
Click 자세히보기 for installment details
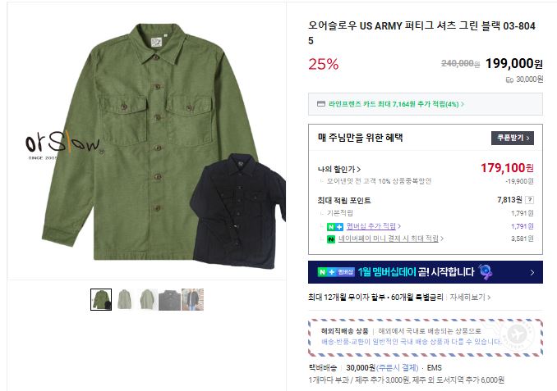(x=471, y=297)
